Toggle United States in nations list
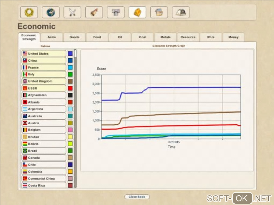Screen dimensions: 274x205 [44, 54]
